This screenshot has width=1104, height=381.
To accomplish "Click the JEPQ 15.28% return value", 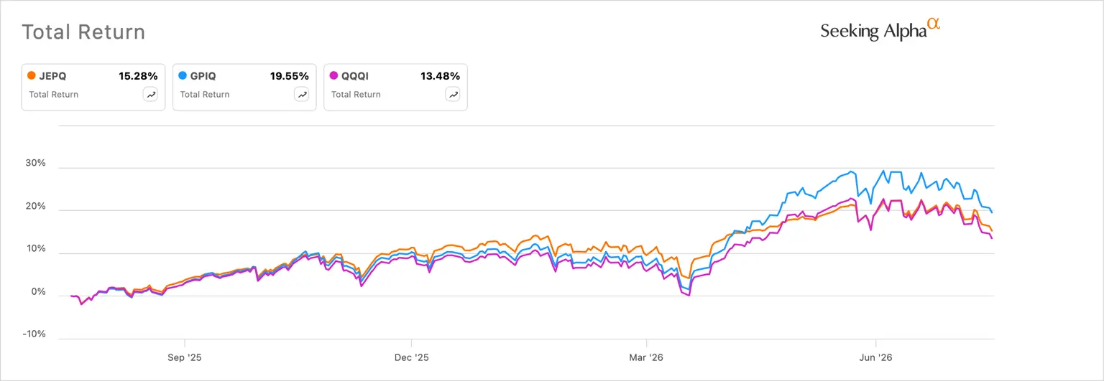I will click(138, 75).
